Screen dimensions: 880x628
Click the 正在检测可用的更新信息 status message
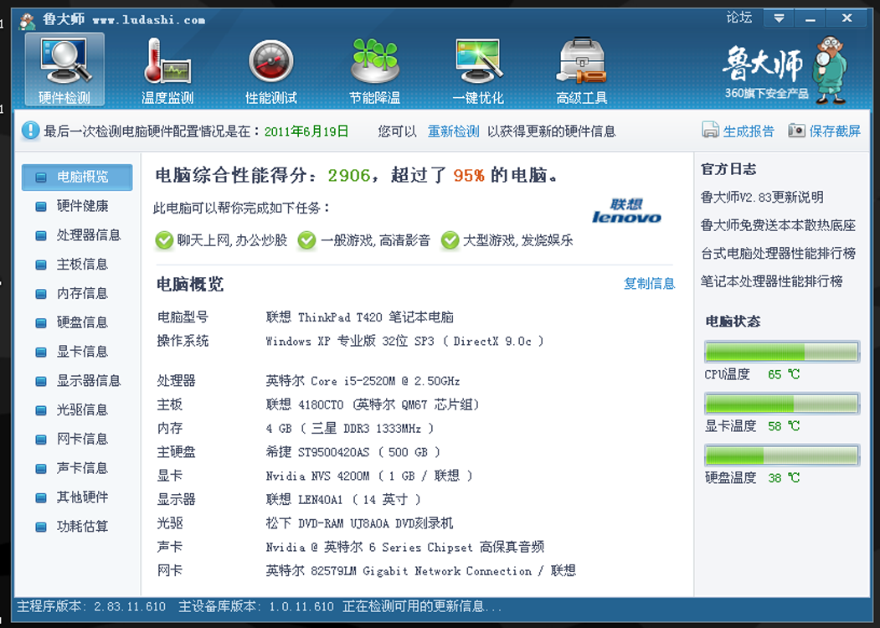click(x=422, y=607)
